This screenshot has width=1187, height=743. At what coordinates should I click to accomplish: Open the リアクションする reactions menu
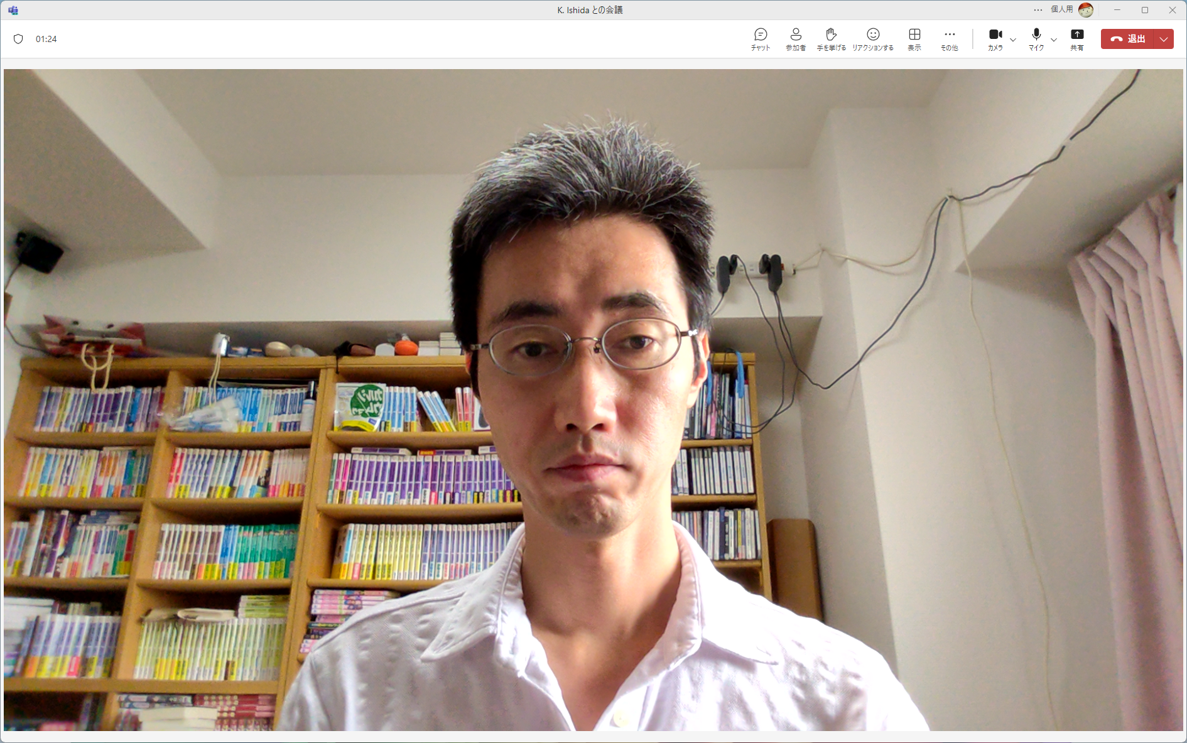point(873,38)
